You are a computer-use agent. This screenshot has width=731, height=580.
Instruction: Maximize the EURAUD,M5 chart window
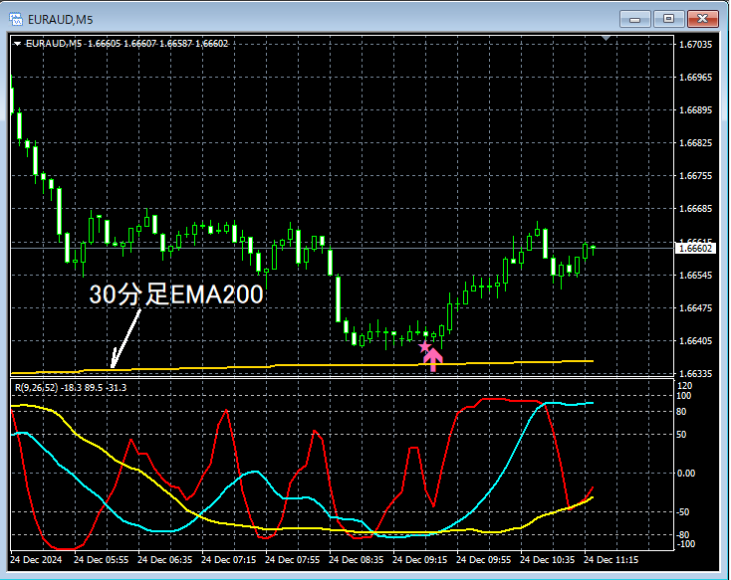[668, 19]
